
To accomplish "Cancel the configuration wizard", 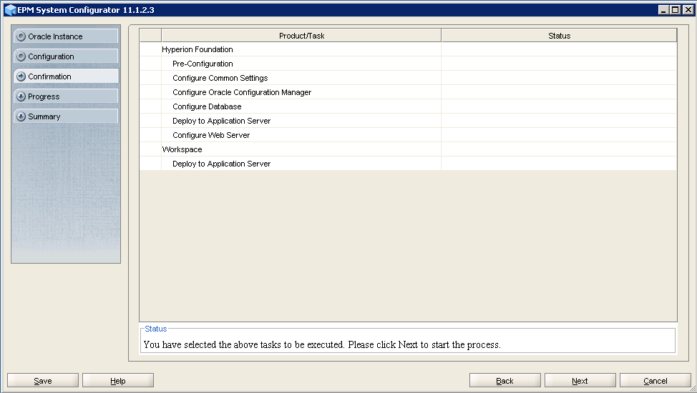I will pyautogui.click(x=655, y=381).
